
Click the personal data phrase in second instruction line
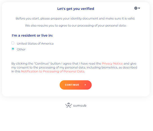116,26
